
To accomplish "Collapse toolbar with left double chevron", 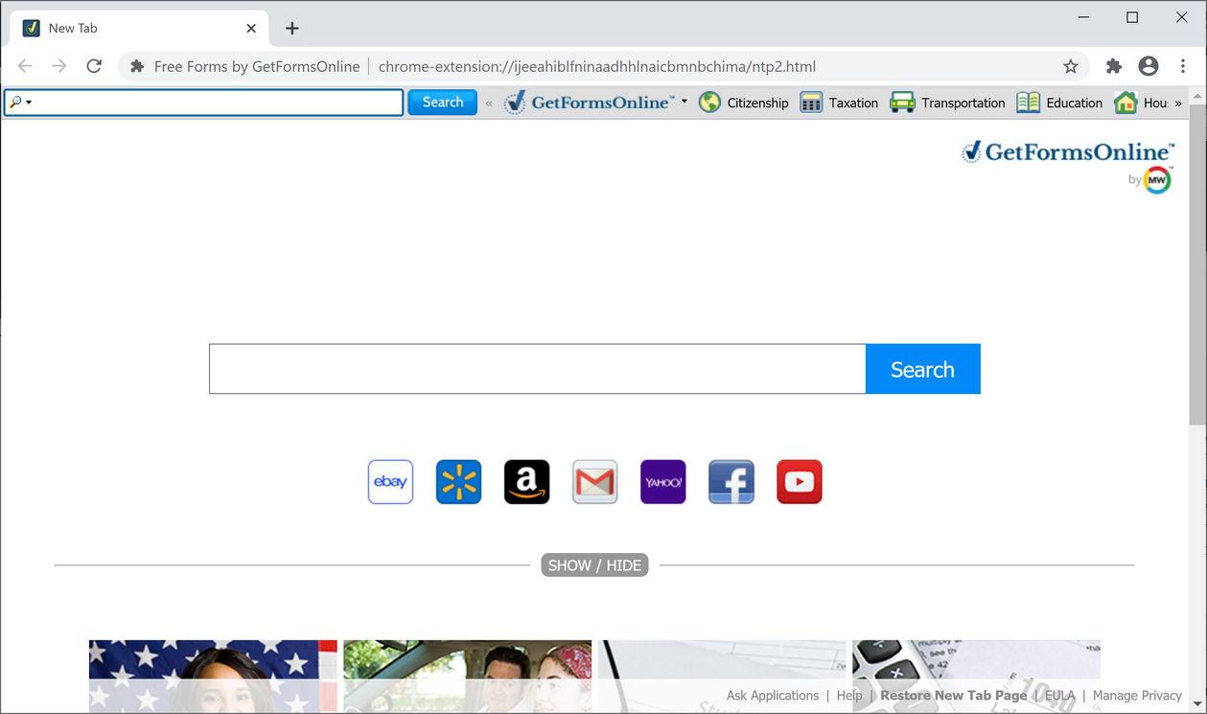I will pyautogui.click(x=489, y=103).
